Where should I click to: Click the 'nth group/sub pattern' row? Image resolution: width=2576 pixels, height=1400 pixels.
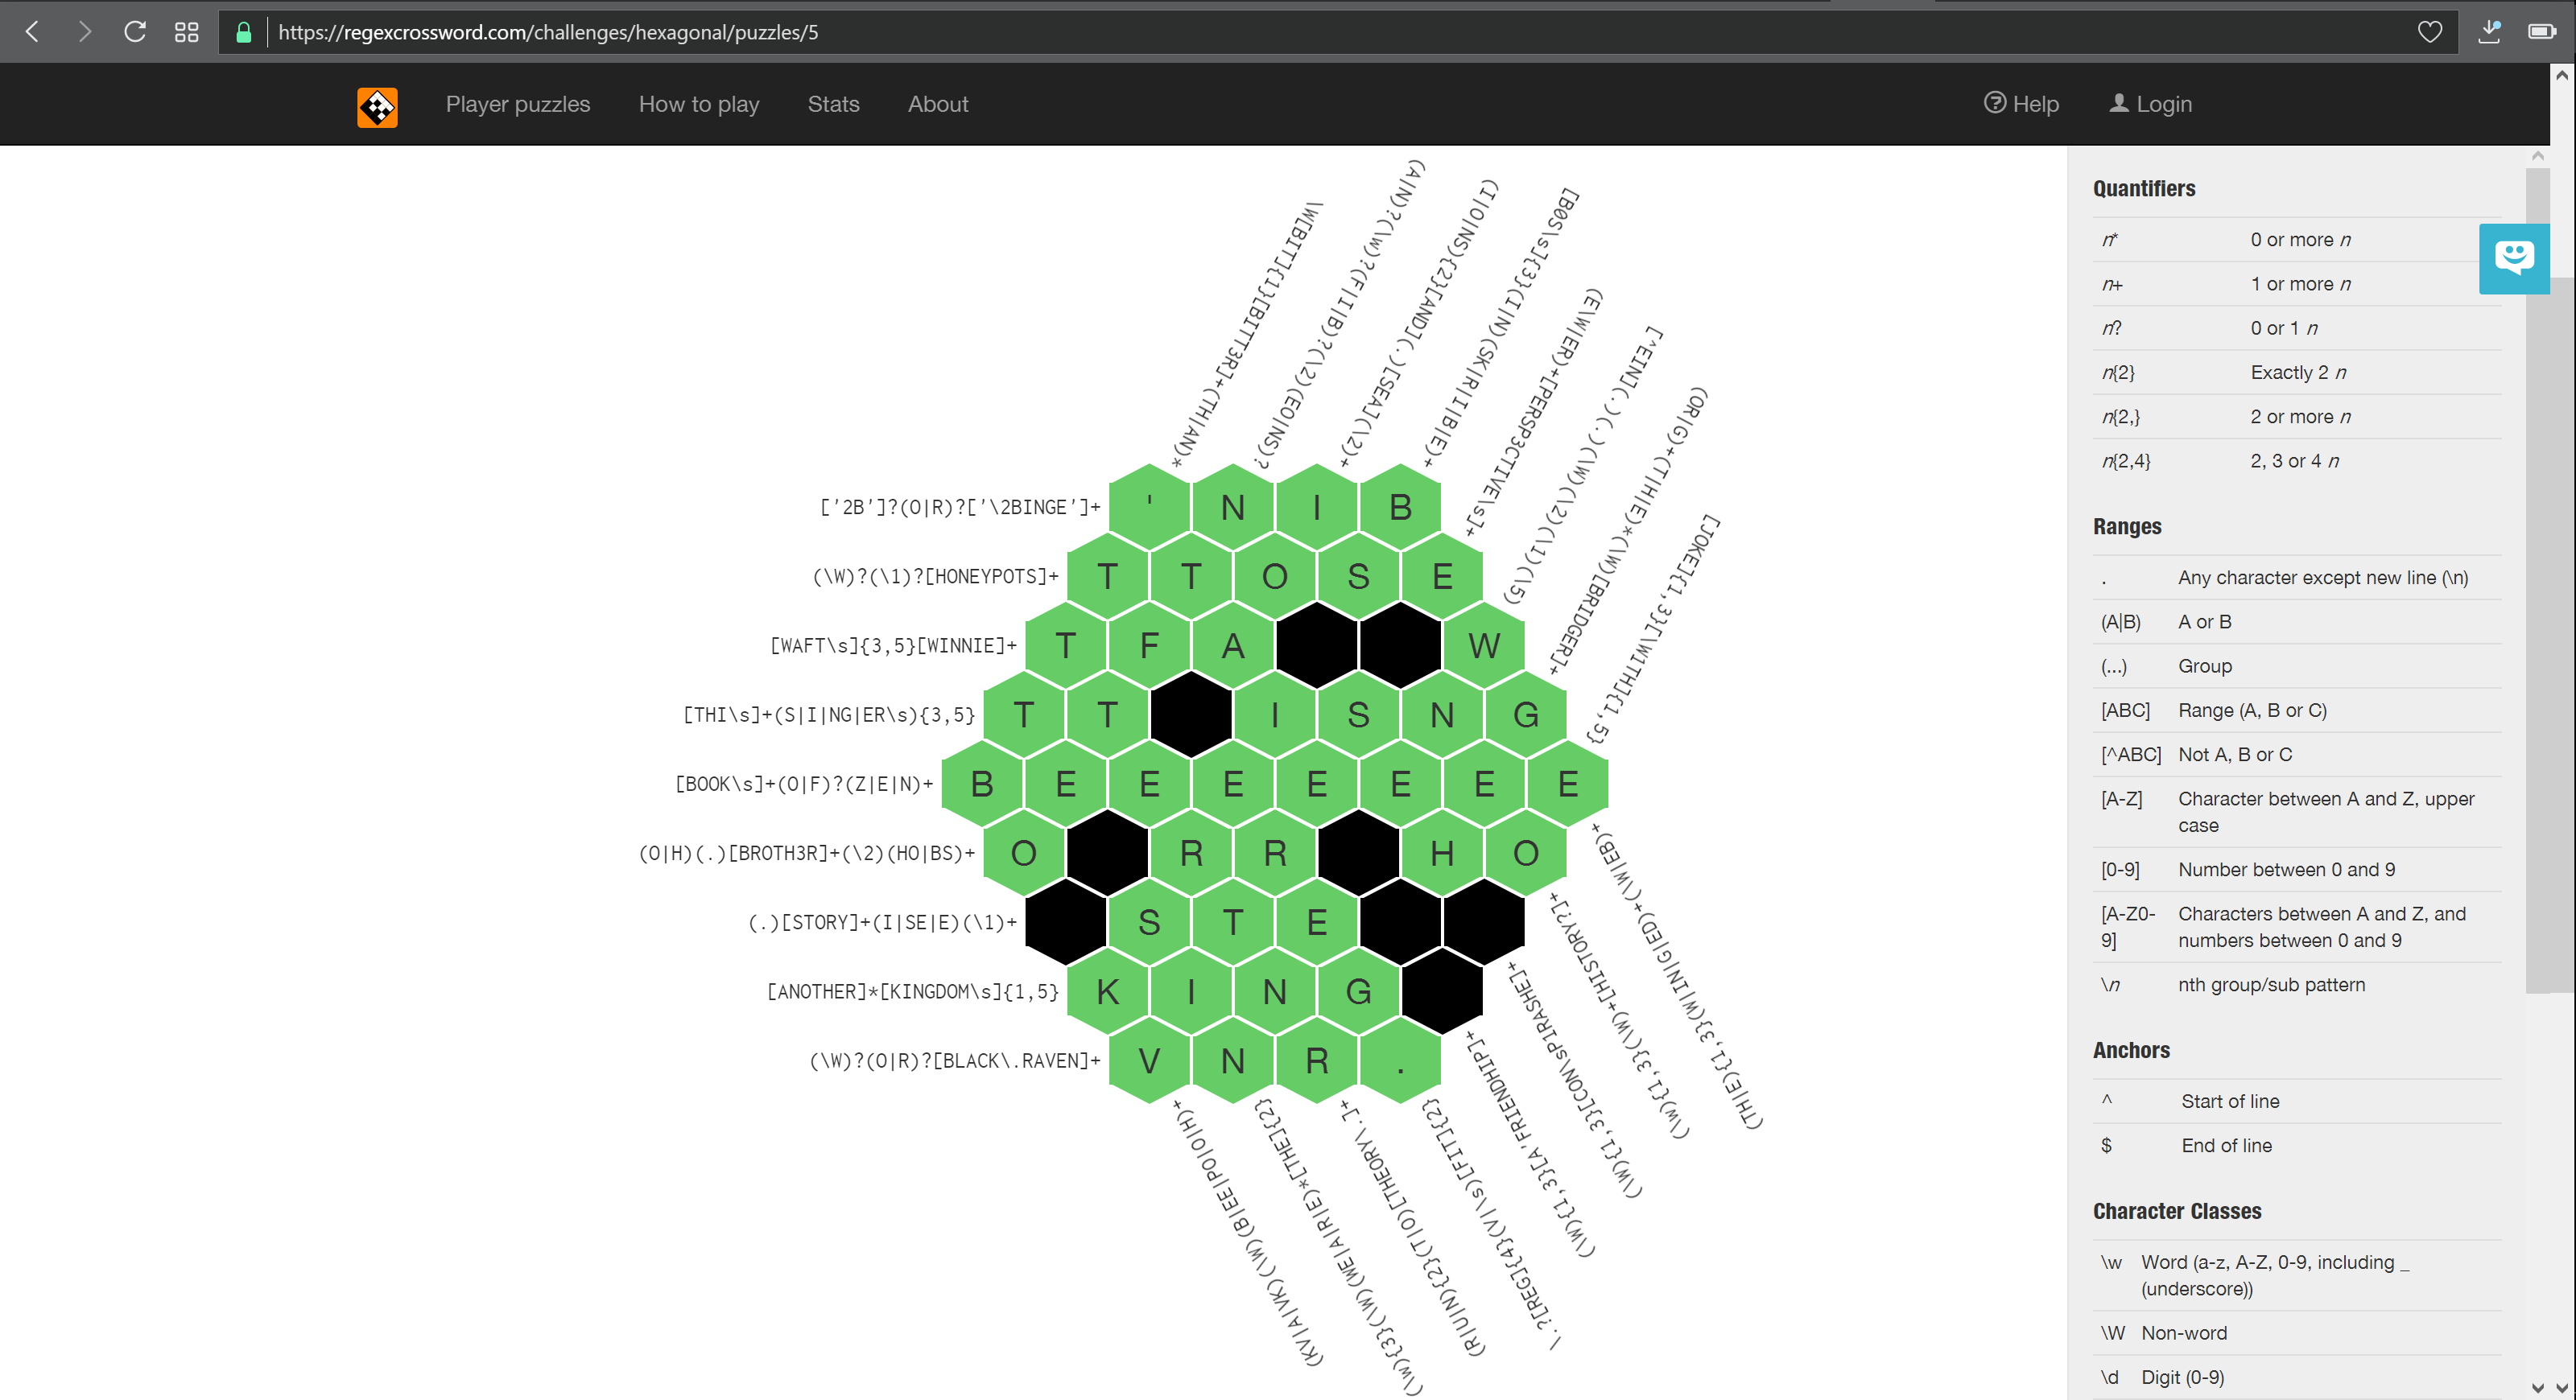[x=2297, y=984]
